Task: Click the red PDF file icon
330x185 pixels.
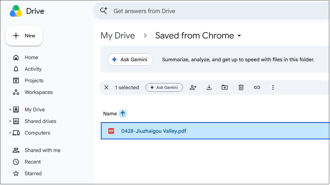Action: [111, 131]
